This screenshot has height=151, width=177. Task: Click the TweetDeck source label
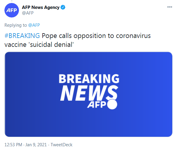(61, 145)
